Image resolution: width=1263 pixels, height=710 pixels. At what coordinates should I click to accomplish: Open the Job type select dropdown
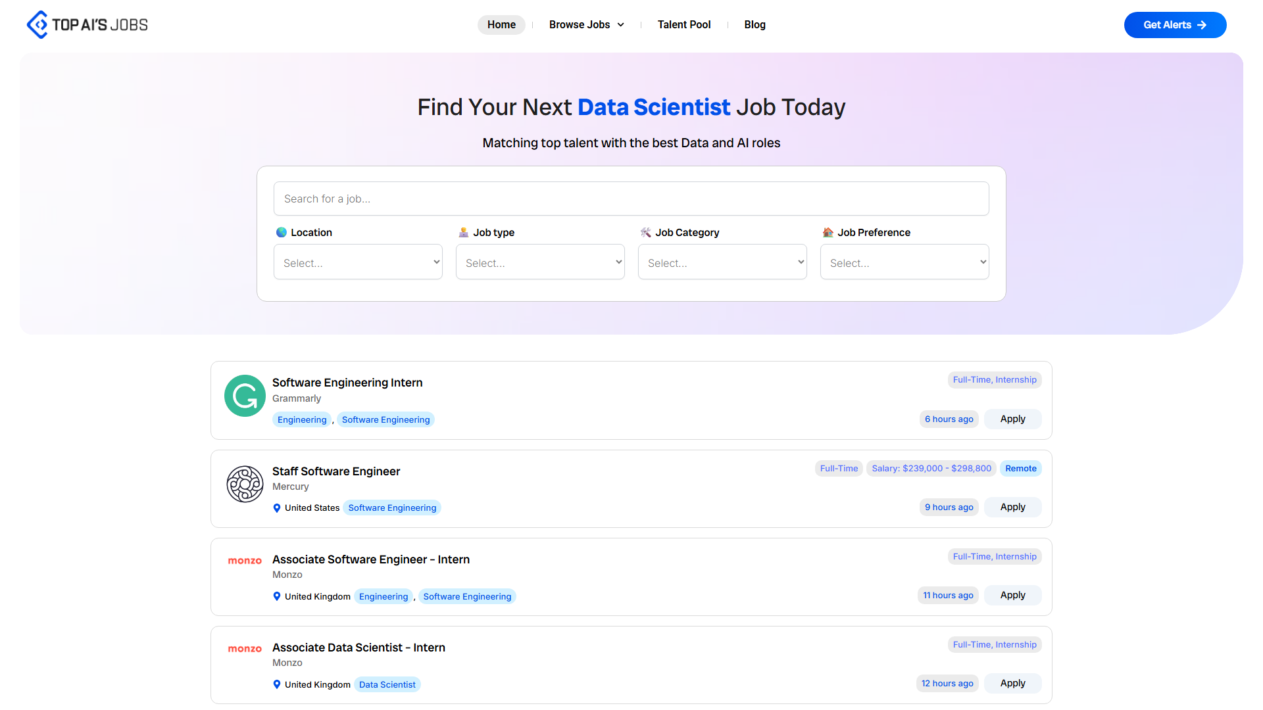[540, 262]
